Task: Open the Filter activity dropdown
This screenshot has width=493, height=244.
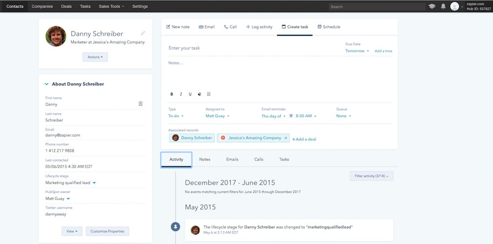Action: [x=372, y=176]
